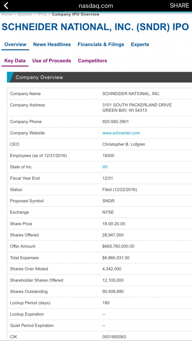Tap the State of Inc label
Viewport: 192px width, 341px height.
(x=21, y=167)
